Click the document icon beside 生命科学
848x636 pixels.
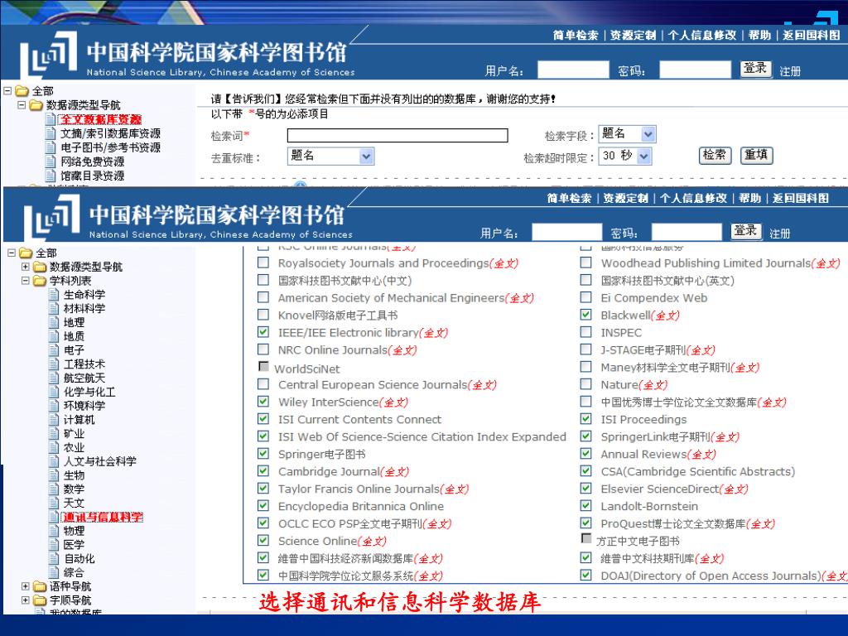pyautogui.click(x=54, y=294)
